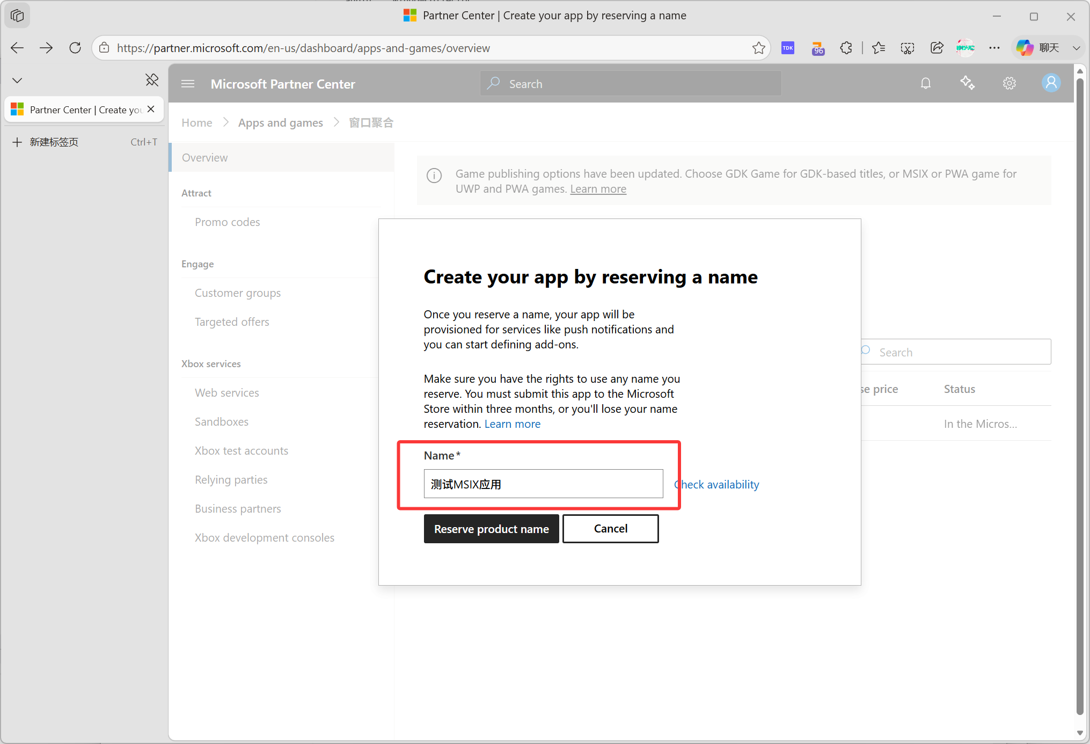Click the browser forward arrow
Screen dimensions: 1090x744
[x=46, y=48]
